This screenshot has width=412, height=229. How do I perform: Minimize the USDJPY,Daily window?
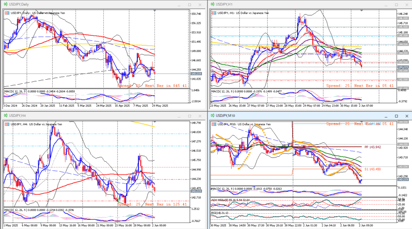point(179,5)
